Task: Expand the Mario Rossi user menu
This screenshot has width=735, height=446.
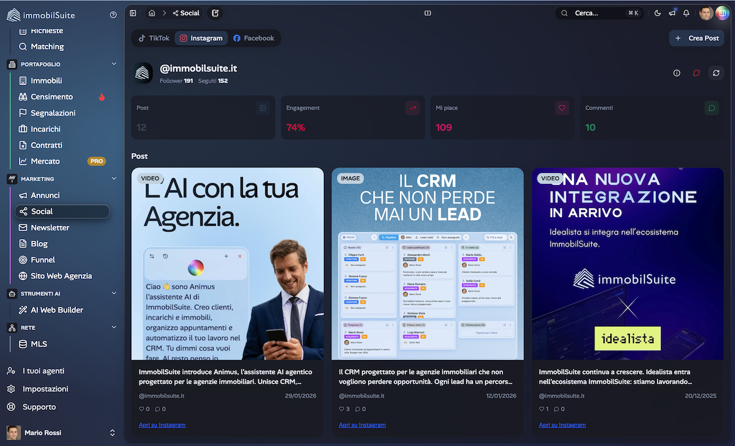Action: [113, 433]
